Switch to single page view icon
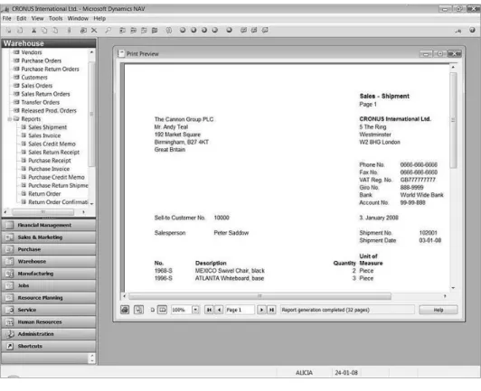The image size is (481, 391). [x=153, y=310]
